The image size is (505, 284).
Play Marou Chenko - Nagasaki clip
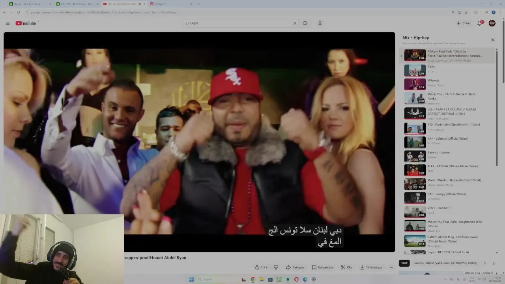tap(447, 184)
